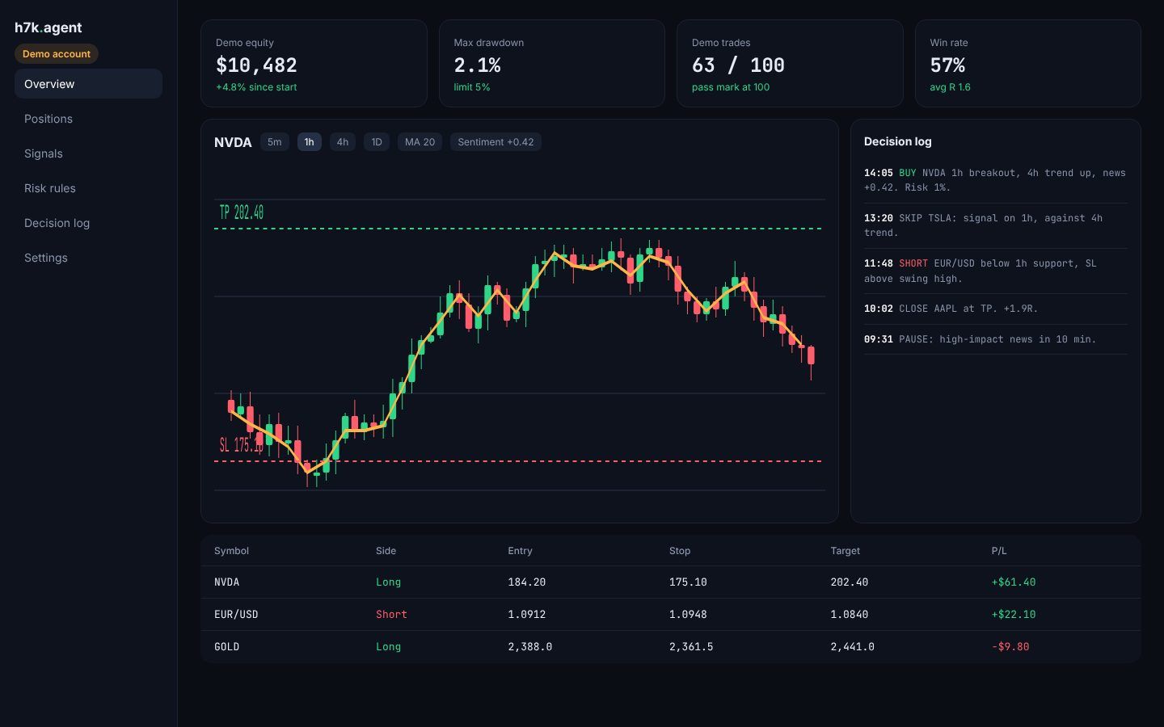Click the TP 202.40 take-profit label

tap(242, 212)
